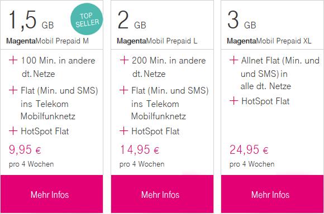This screenshot has width=324, height=214.
Task: Click Mehr Infos for Prepaid XL plan
Action: point(273,194)
